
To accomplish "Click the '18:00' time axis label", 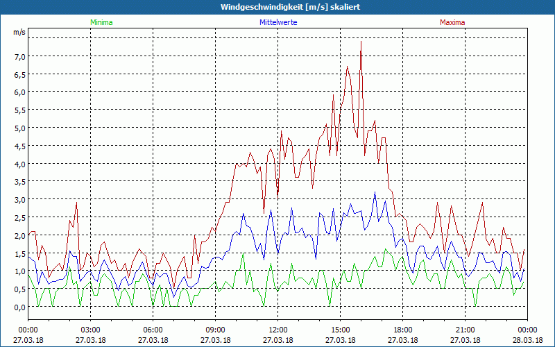I will (x=403, y=330).
